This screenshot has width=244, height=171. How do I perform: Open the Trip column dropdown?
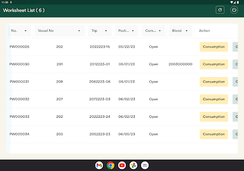coord(100,31)
